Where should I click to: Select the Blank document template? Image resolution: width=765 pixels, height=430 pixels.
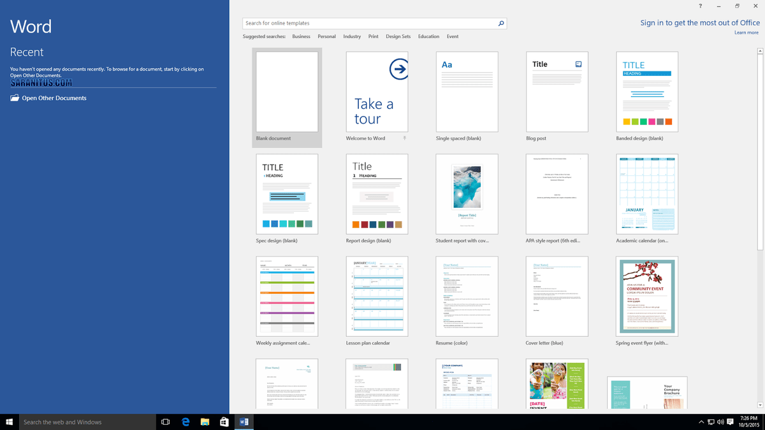[287, 97]
